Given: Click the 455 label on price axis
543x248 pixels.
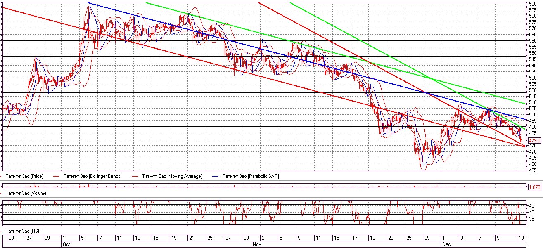Looking at the screenshot, I should (534, 170).
